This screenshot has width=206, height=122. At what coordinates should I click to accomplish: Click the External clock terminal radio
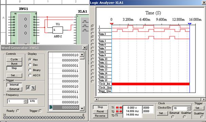click(173, 117)
